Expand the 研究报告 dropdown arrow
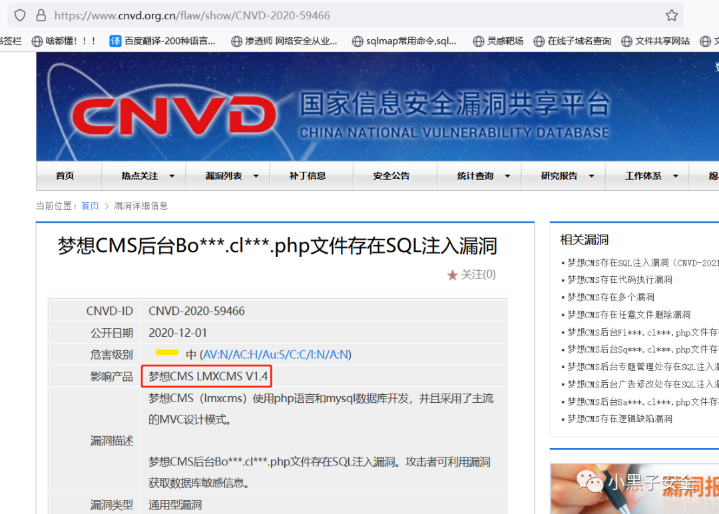 [592, 176]
